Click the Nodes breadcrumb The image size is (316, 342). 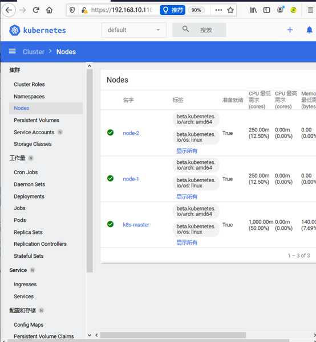click(66, 52)
